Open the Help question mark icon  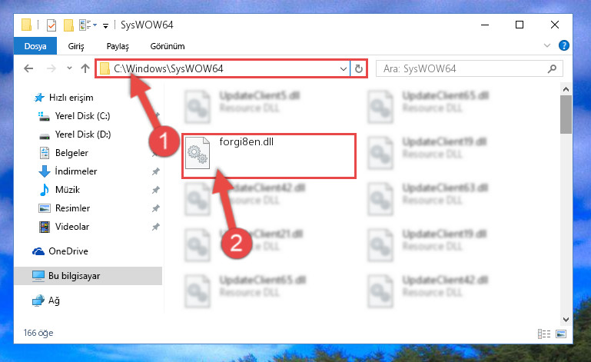click(x=564, y=45)
